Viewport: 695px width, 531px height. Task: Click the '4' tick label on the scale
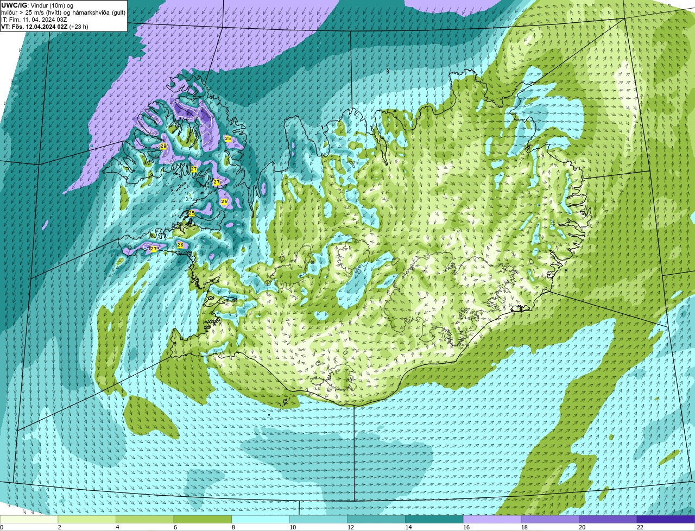[117, 527]
